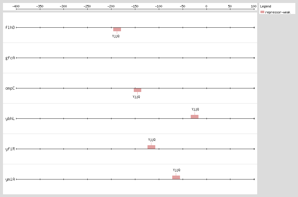Click the 50 ruler label

point(230,6)
